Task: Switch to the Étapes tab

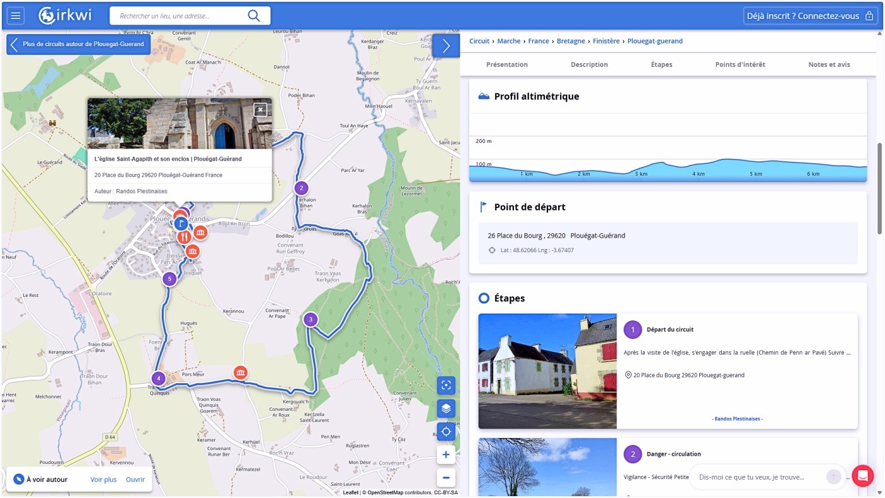Action: 661,64
